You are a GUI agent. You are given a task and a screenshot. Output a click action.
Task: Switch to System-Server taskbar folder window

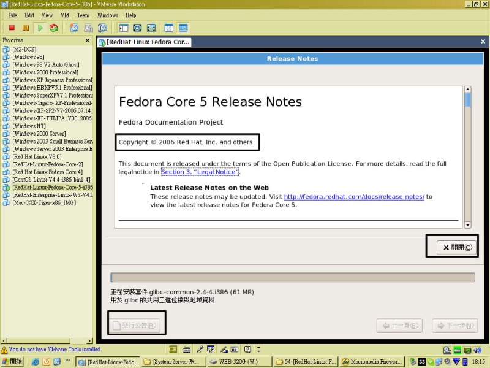tap(174, 362)
